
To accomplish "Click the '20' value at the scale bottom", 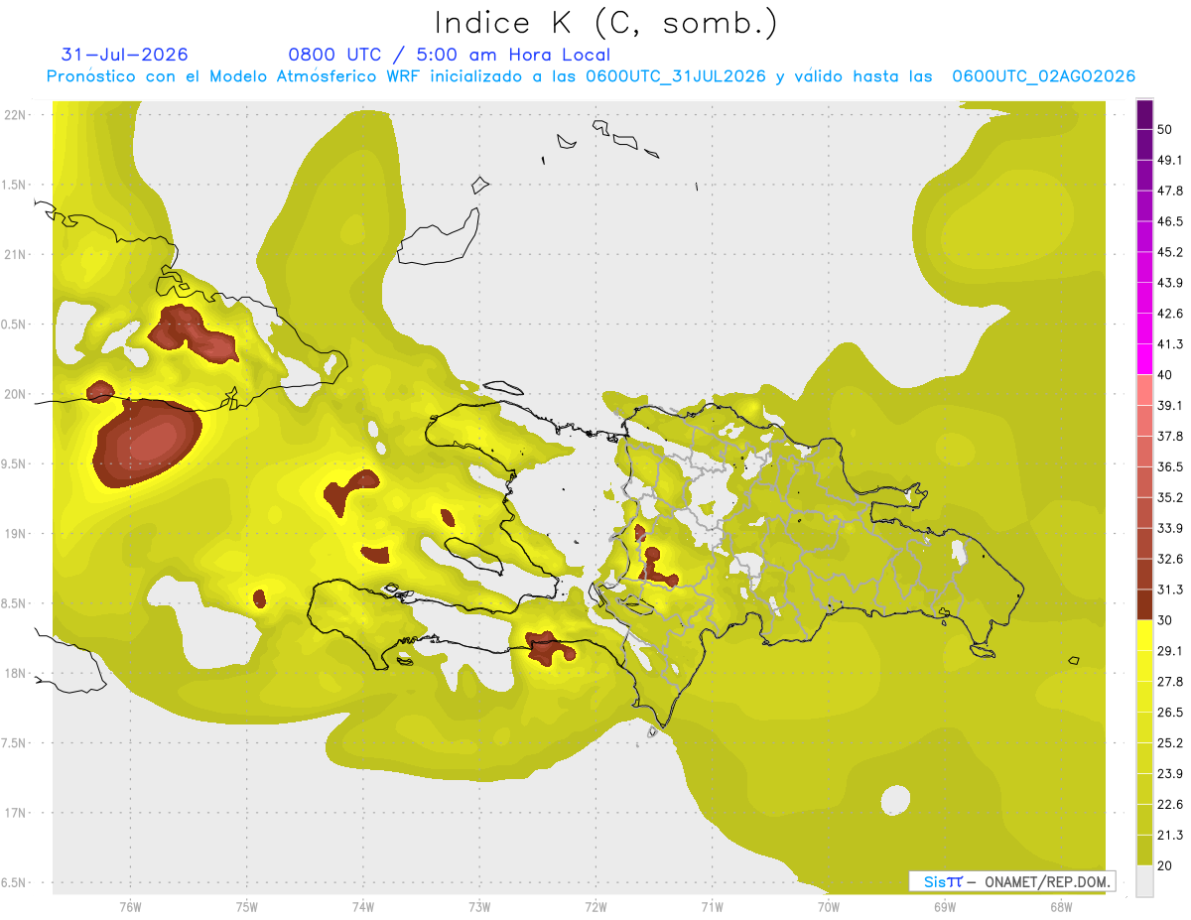I will [1164, 865].
